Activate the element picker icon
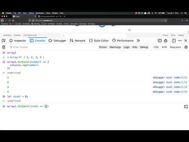The image size is (189, 142). pyautogui.click(x=4, y=41)
